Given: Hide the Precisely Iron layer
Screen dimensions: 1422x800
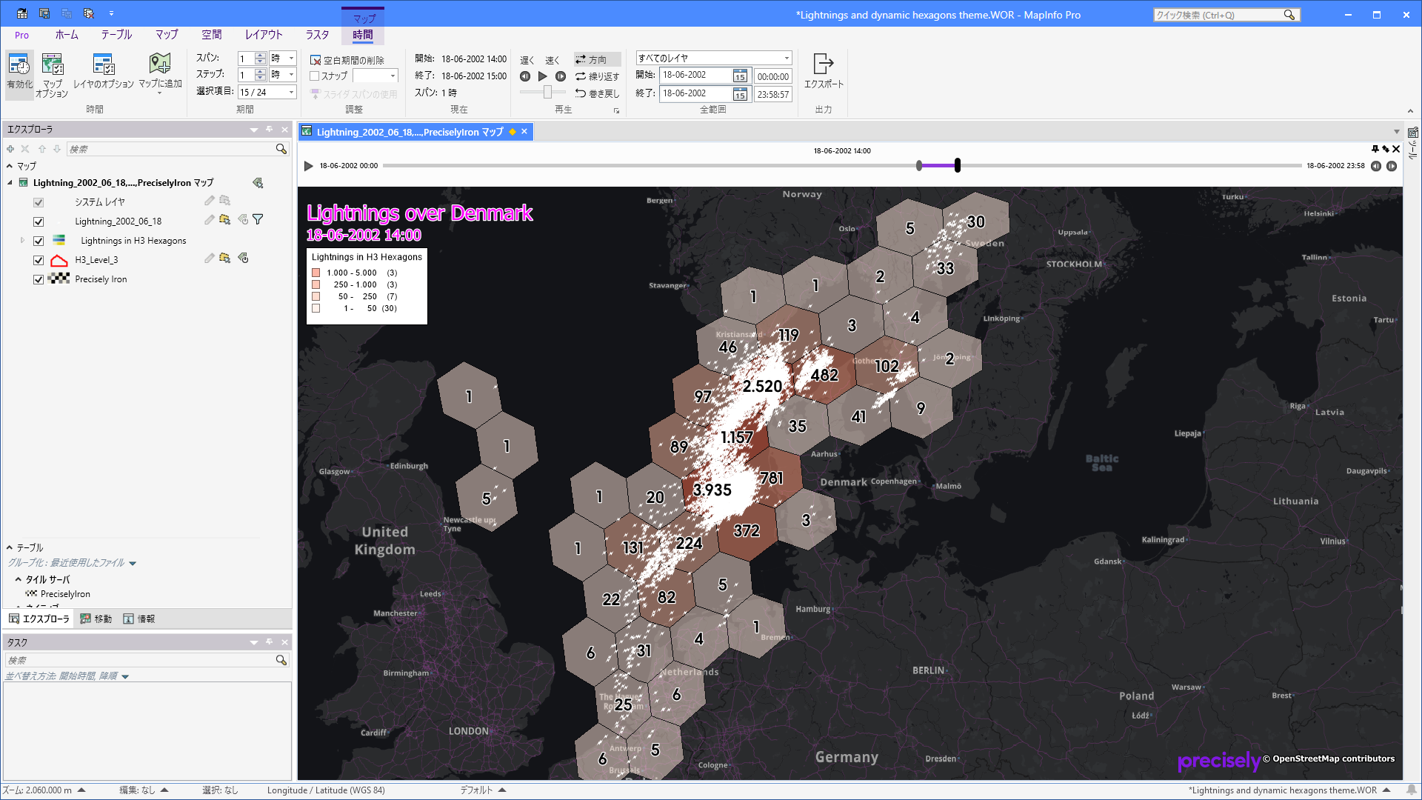Looking at the screenshot, I should [38, 279].
